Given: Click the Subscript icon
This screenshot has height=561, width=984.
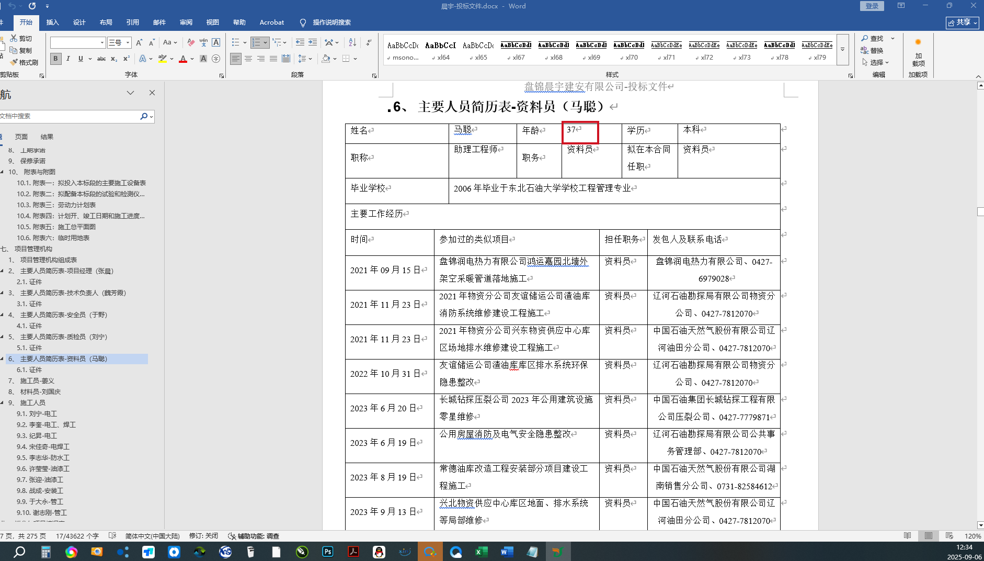Looking at the screenshot, I should (114, 59).
